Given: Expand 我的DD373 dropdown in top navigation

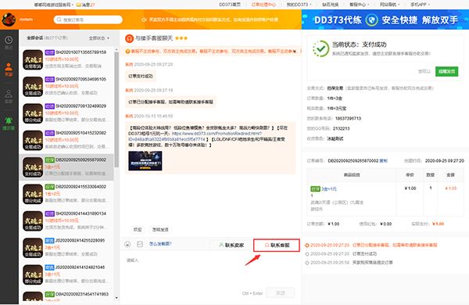Looking at the screenshot, I should (x=299, y=5).
